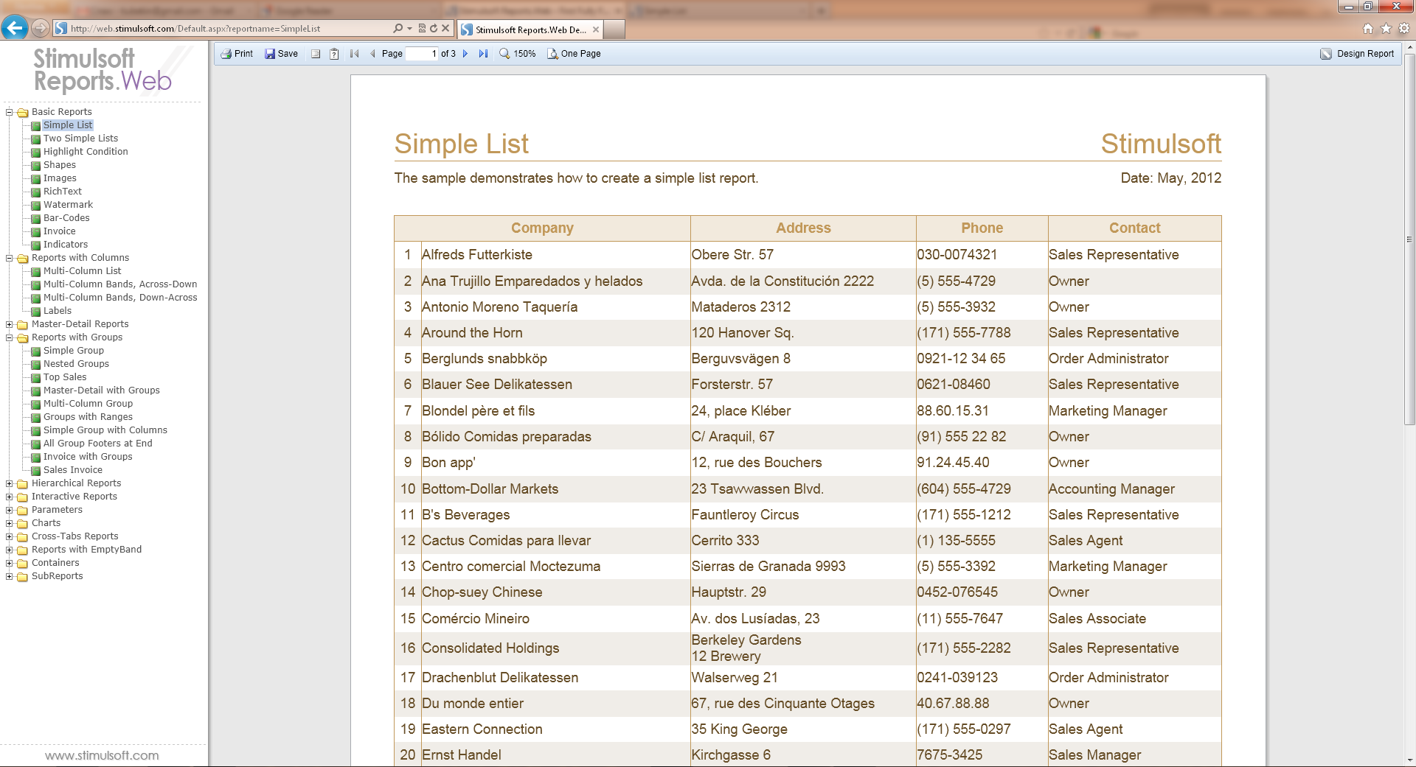Viewport: 1416px width, 767px height.
Task: Click the Multi-Column Group report icon
Action: (35, 404)
